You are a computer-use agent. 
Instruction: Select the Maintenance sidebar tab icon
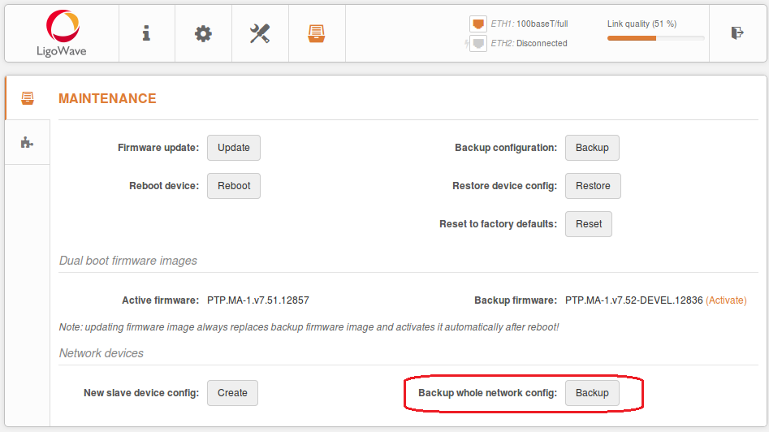coord(28,98)
